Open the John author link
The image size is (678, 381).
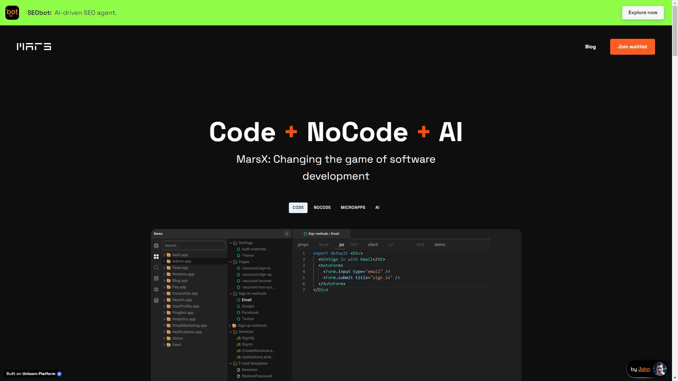tap(644, 369)
